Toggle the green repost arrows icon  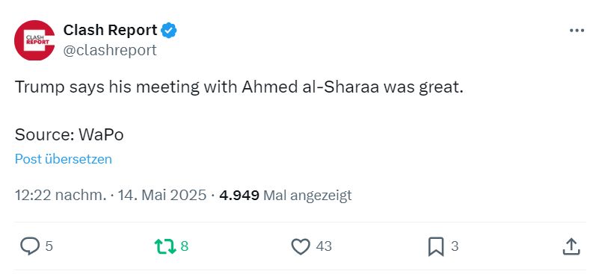[x=165, y=246]
